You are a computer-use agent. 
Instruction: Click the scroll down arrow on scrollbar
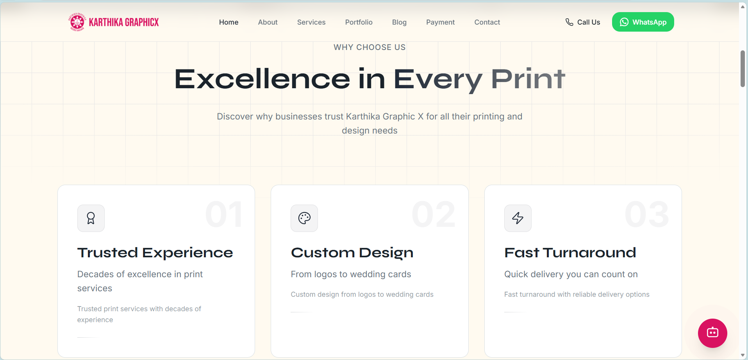coord(743,355)
